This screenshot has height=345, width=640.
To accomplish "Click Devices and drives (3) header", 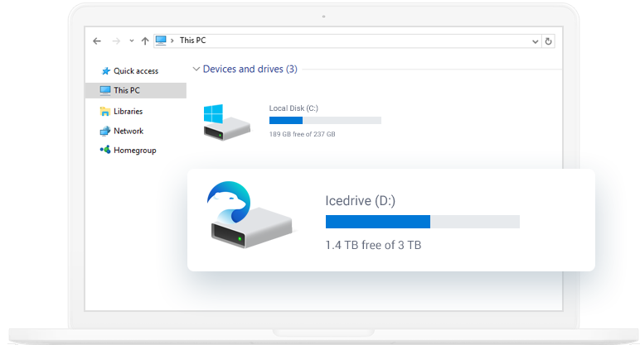I will coord(250,69).
